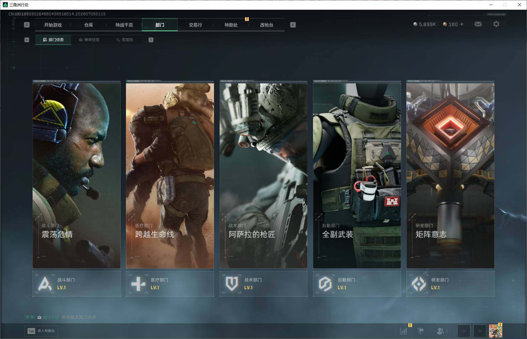Open the friends icon in bottom bar
This screenshot has height=339, width=527.
pos(442,331)
